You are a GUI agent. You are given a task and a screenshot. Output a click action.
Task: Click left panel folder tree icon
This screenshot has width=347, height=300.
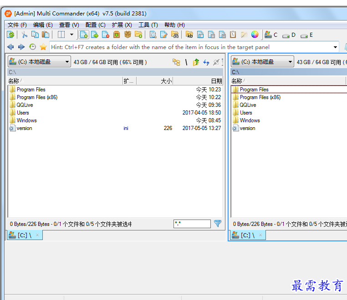point(176,62)
